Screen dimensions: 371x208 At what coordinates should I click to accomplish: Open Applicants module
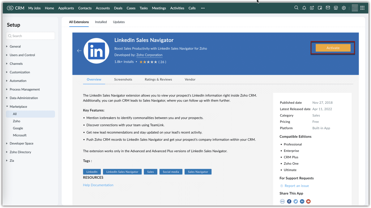tap(66, 8)
